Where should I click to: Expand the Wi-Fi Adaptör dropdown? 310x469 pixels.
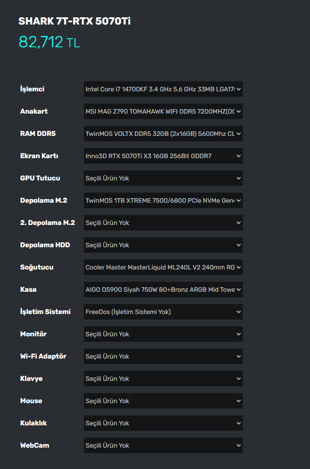point(163,357)
